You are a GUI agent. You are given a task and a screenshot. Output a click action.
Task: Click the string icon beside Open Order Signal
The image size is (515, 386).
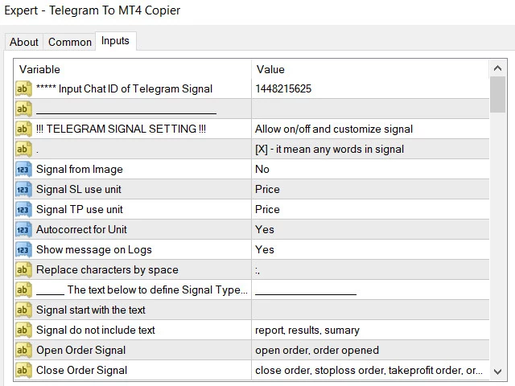tap(23, 350)
